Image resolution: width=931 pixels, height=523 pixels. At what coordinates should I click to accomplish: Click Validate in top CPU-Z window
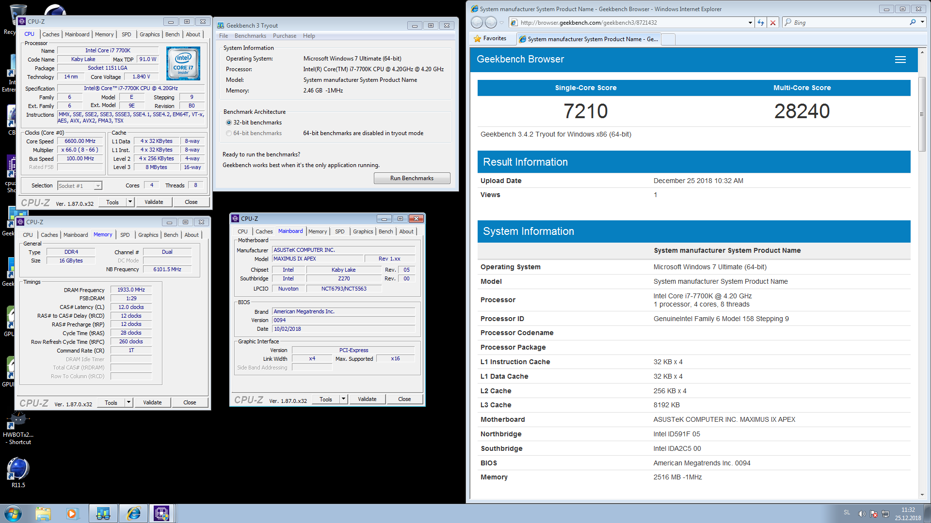tap(154, 202)
